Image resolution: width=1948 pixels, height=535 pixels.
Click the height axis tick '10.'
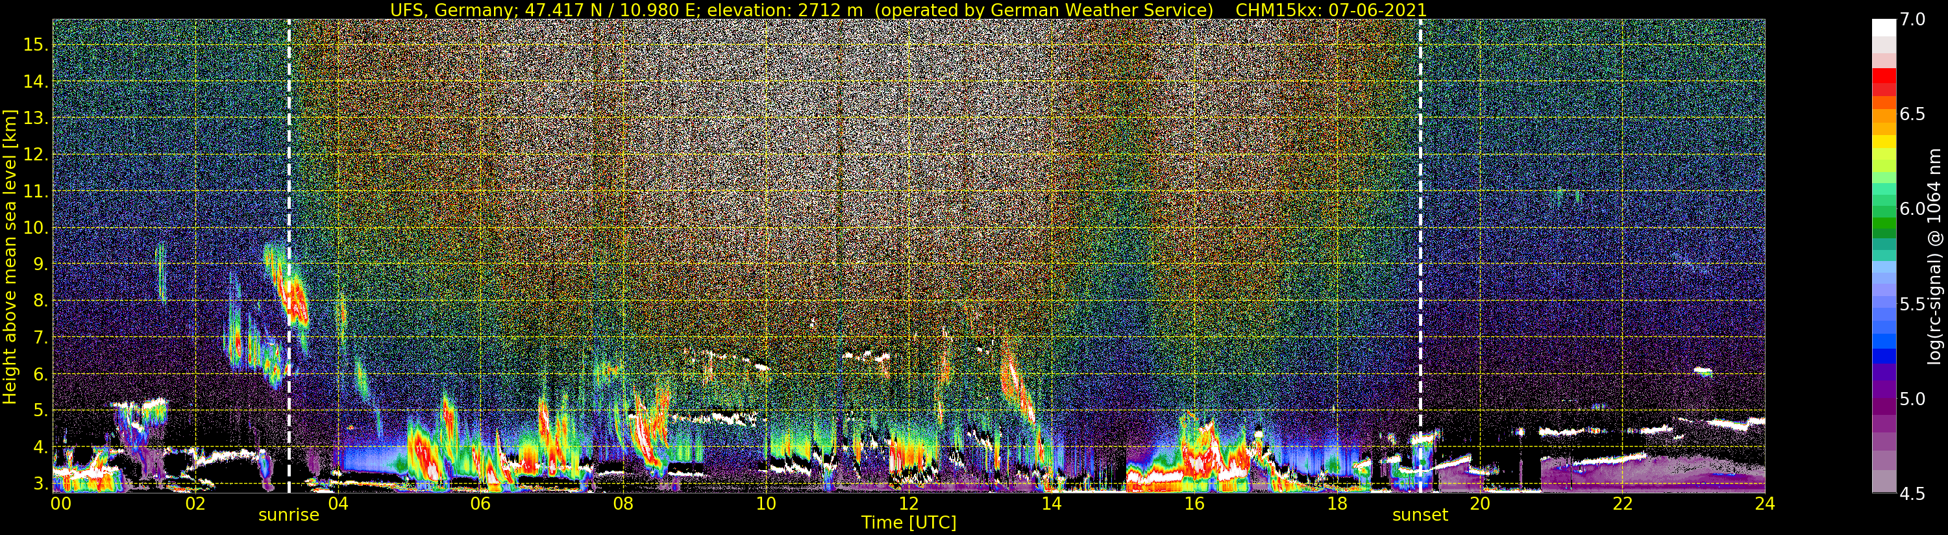pos(36,228)
